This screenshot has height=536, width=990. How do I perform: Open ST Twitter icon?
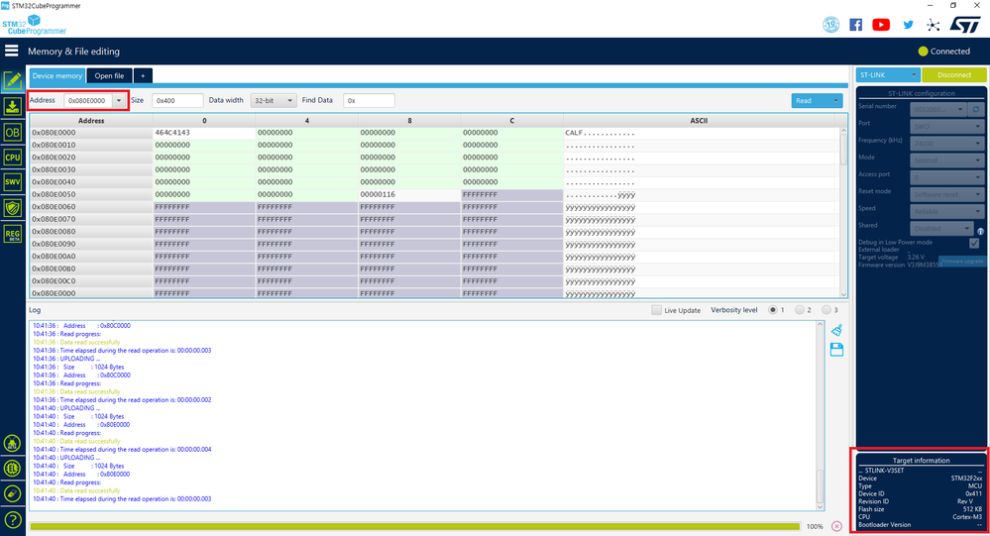click(x=908, y=25)
